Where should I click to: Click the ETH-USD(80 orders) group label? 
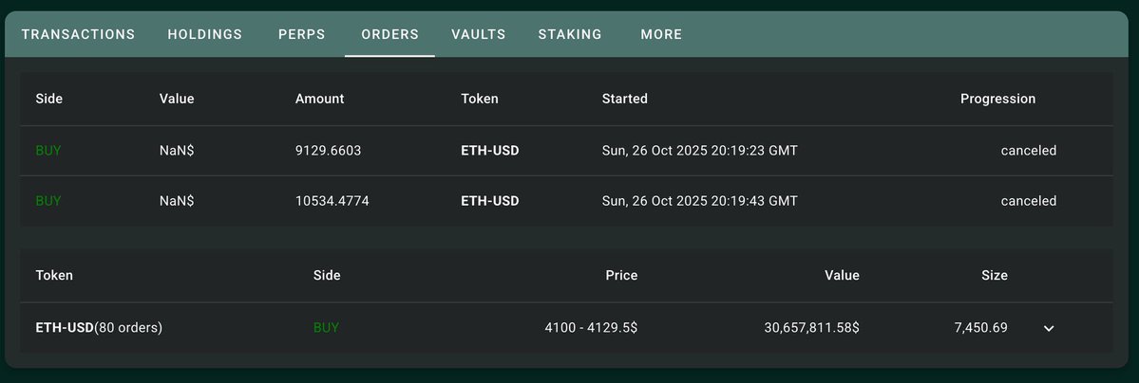[99, 328]
